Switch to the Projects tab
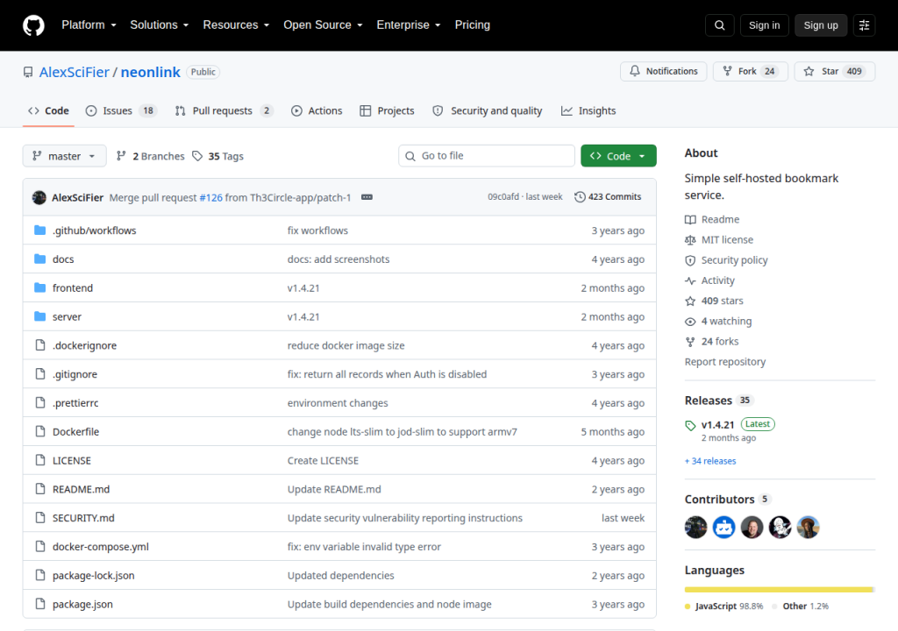The width and height of the screenshot is (898, 631). coord(387,110)
